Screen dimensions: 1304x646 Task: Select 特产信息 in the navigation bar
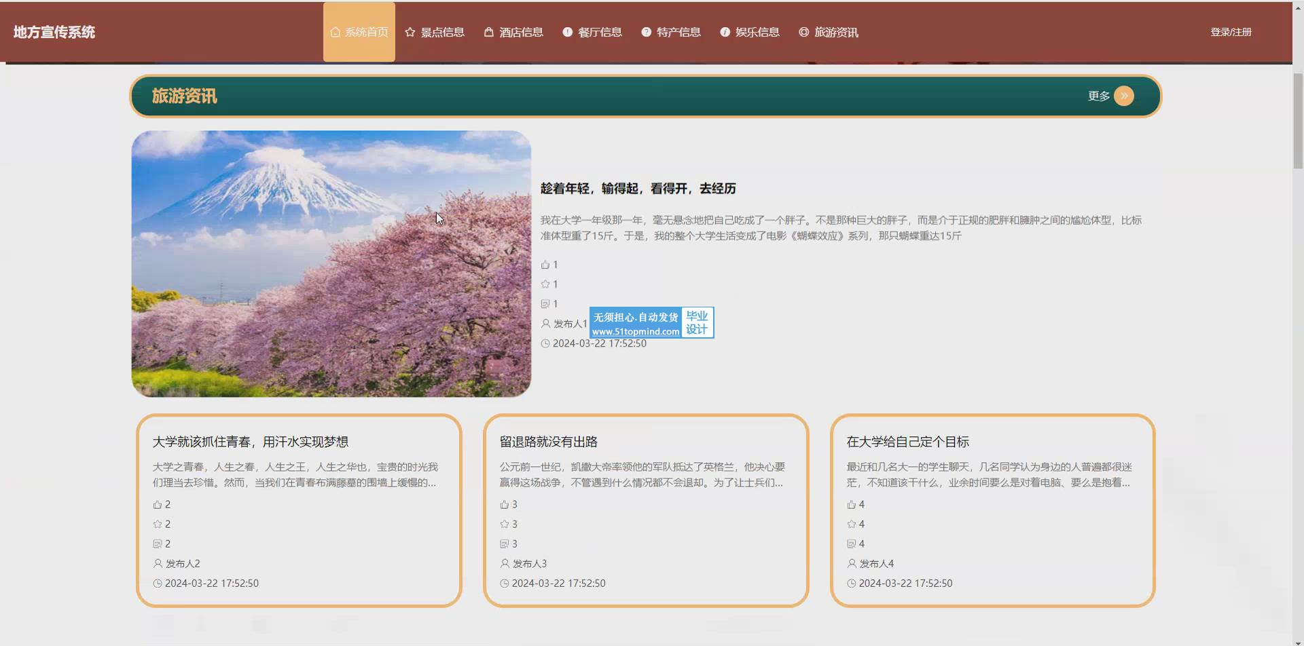point(671,32)
